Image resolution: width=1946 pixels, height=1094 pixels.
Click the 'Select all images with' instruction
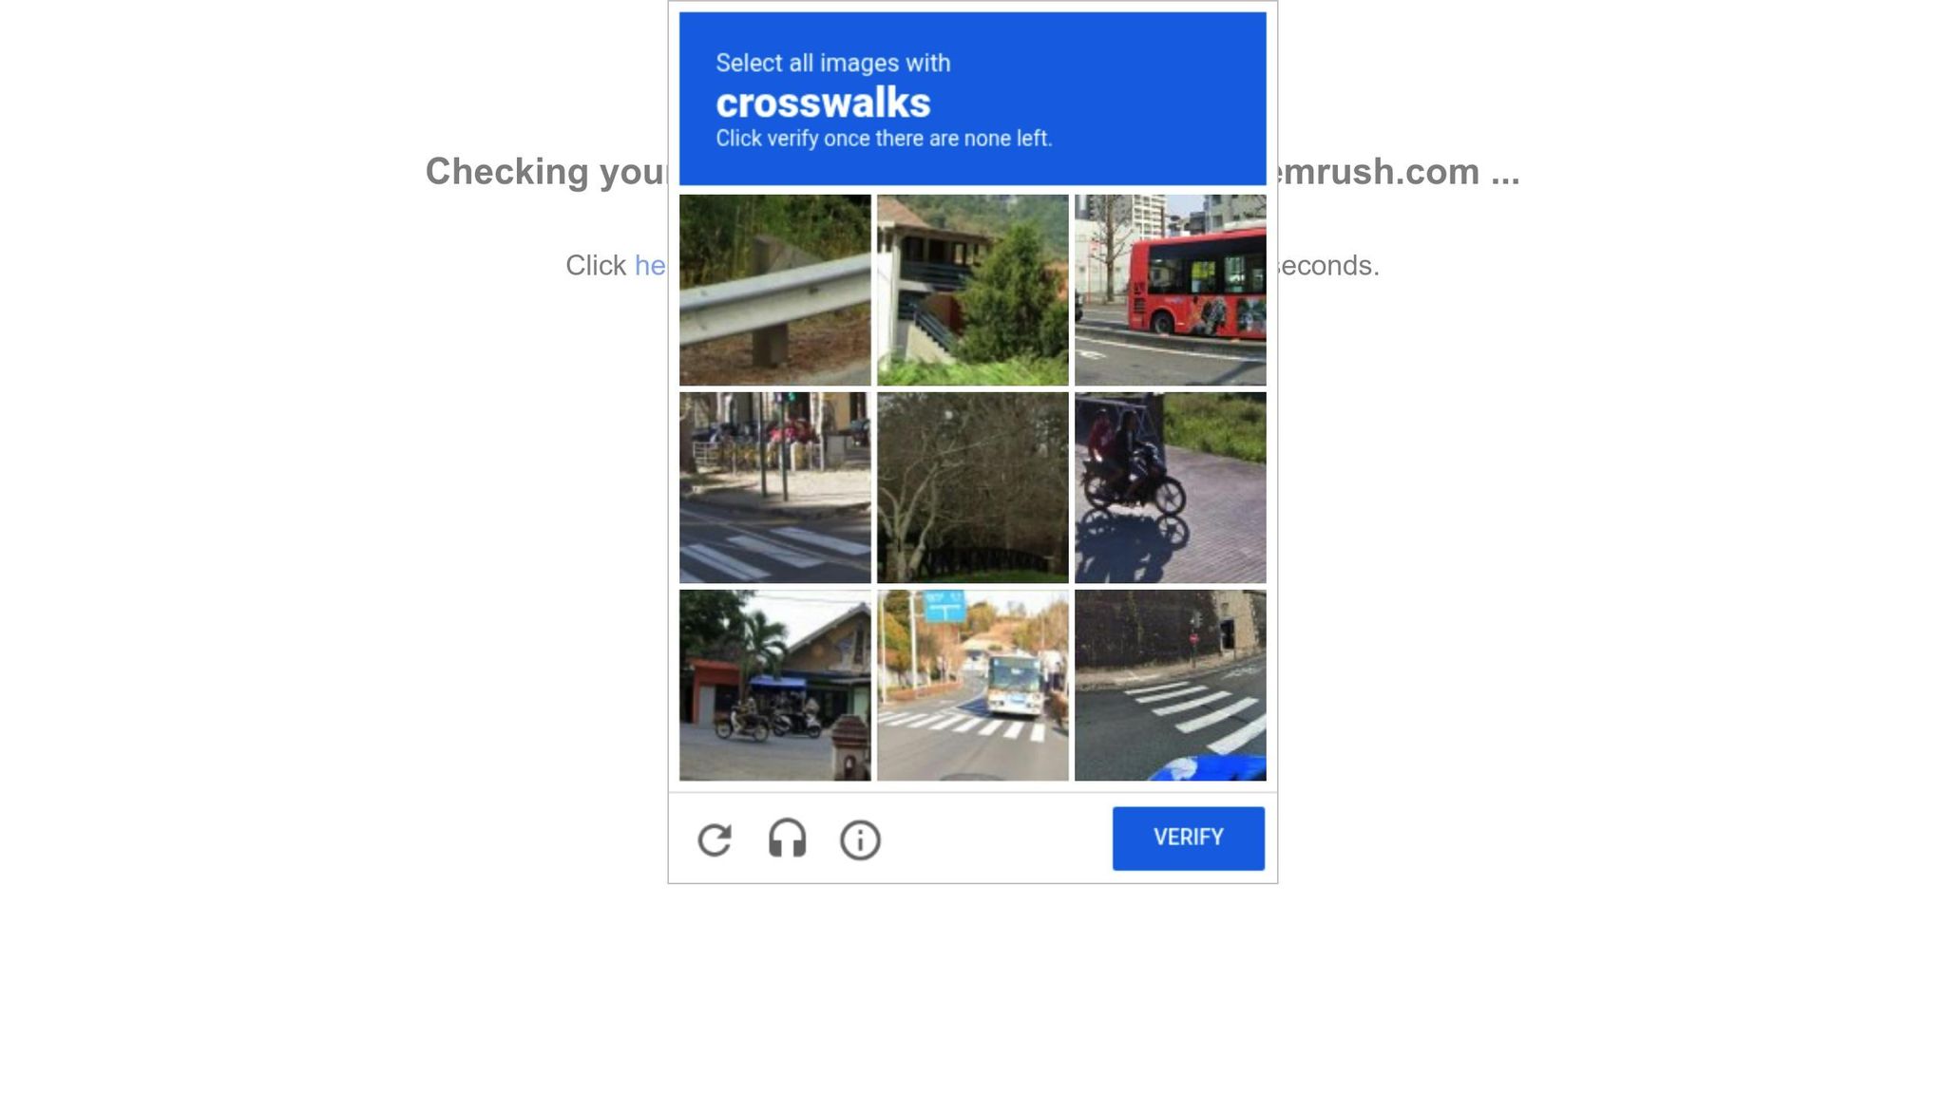pyautogui.click(x=832, y=63)
